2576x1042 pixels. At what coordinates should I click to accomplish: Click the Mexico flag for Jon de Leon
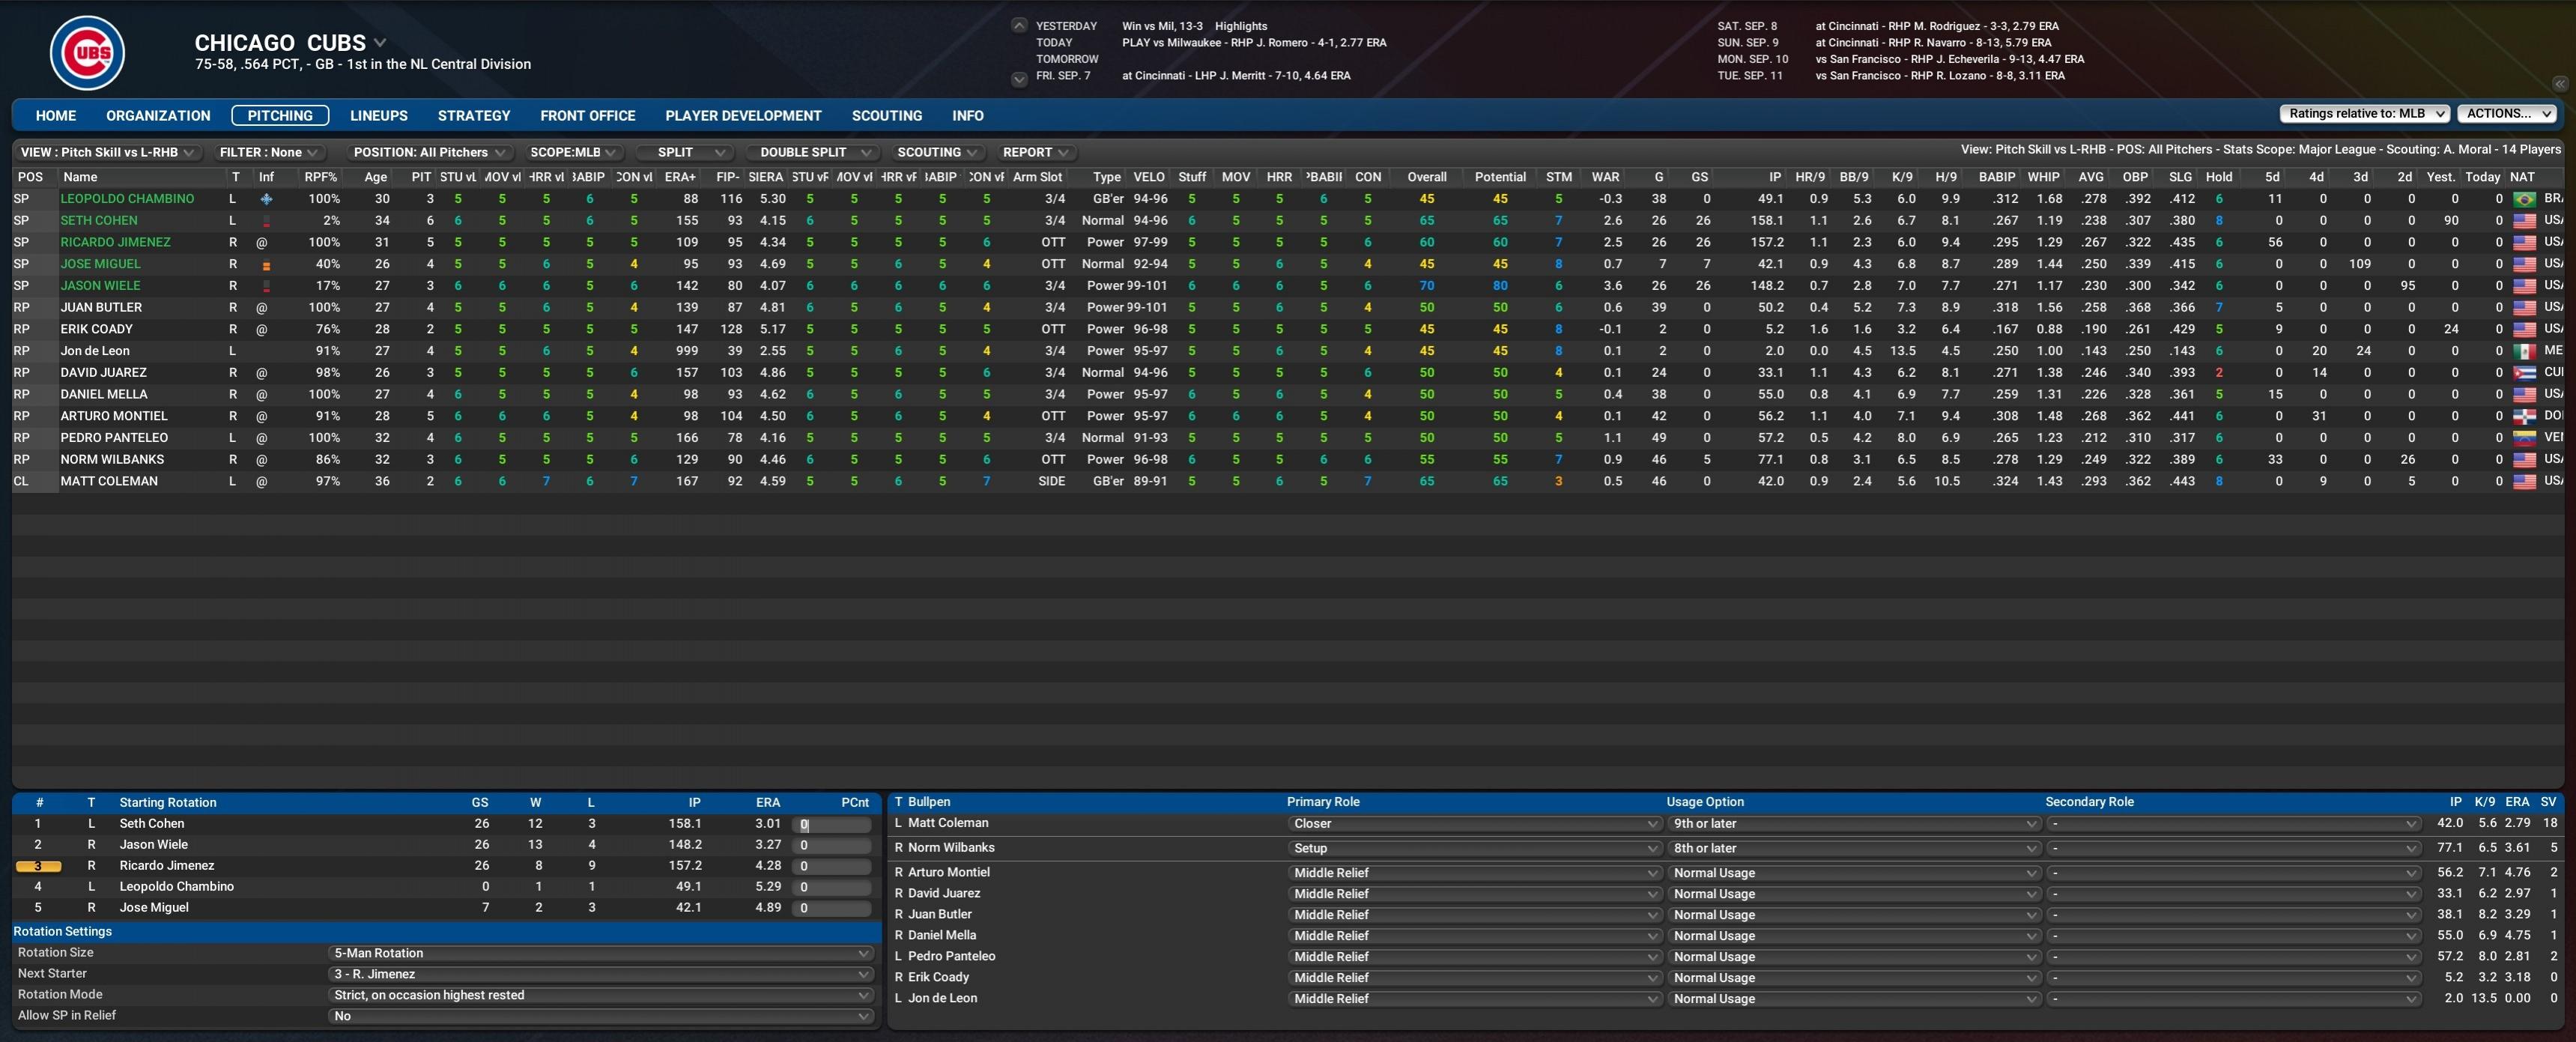pos(2524,351)
